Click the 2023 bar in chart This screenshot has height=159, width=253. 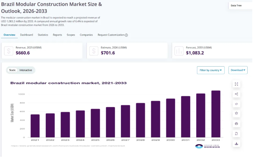65,125
